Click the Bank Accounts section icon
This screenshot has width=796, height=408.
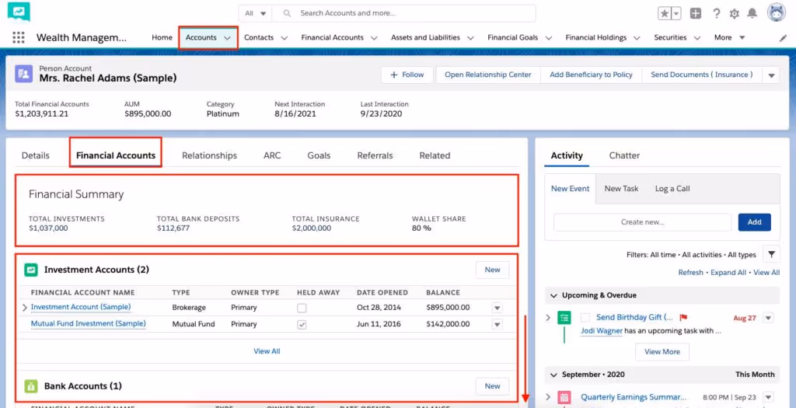(x=31, y=386)
